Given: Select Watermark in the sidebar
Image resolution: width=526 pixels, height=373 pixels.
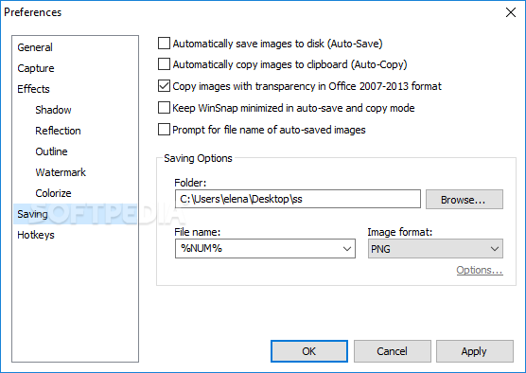Looking at the screenshot, I should tap(61, 172).
